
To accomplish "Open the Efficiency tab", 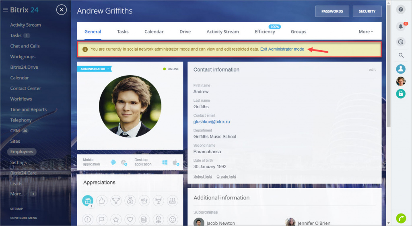I will click(265, 31).
